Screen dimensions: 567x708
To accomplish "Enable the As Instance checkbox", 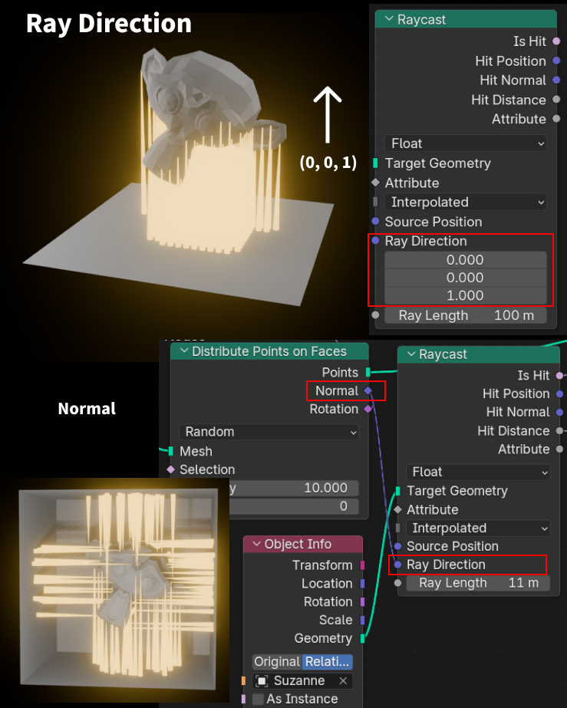I will click(258, 699).
